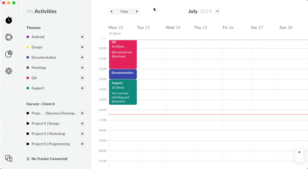Click the Support activity color dot
Screen dimensions: 308x169
pos(28,88)
